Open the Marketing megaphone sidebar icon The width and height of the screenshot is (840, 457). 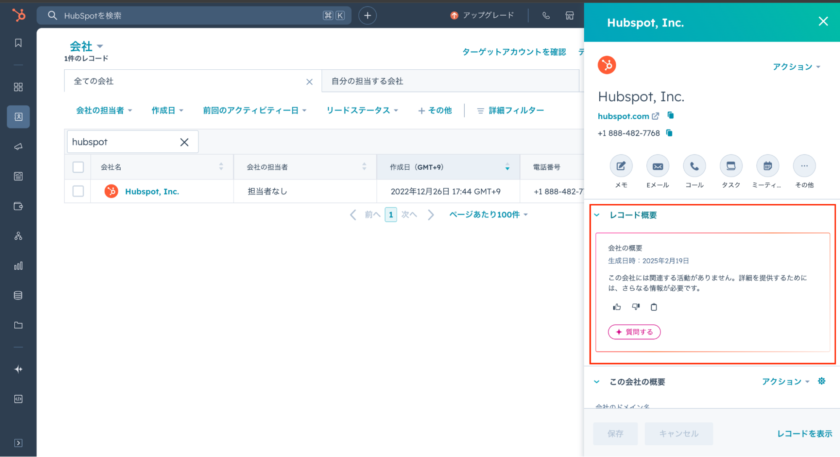click(18, 147)
